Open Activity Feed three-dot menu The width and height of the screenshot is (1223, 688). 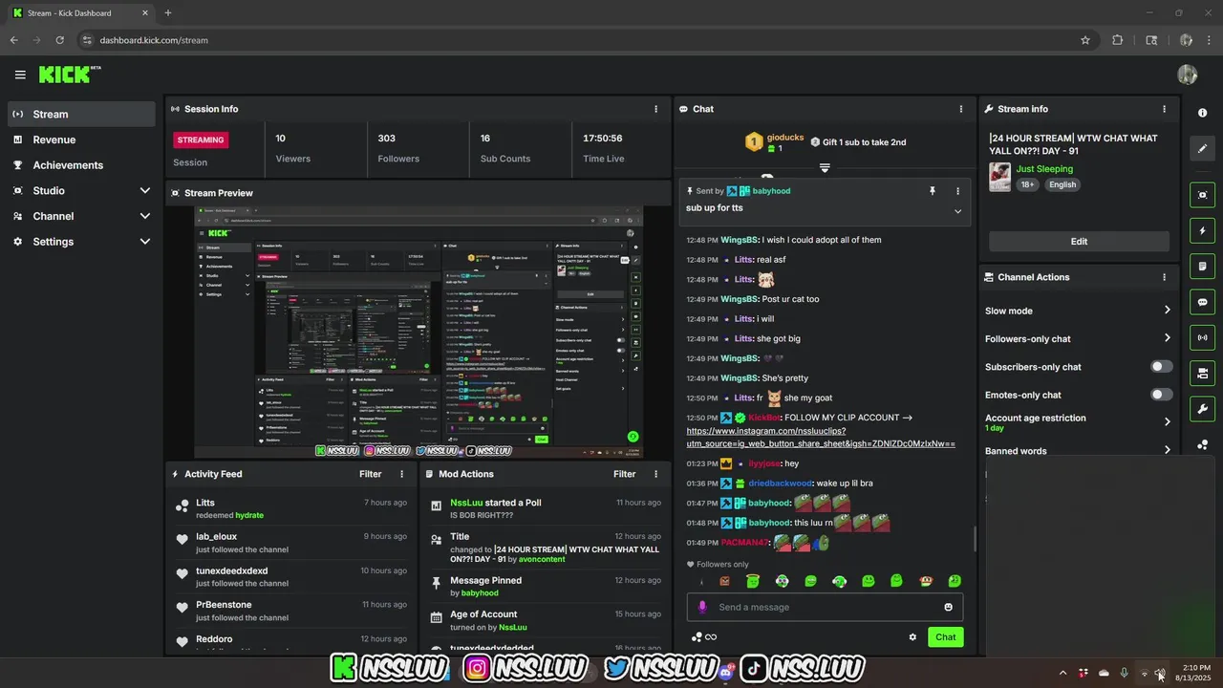point(401,474)
